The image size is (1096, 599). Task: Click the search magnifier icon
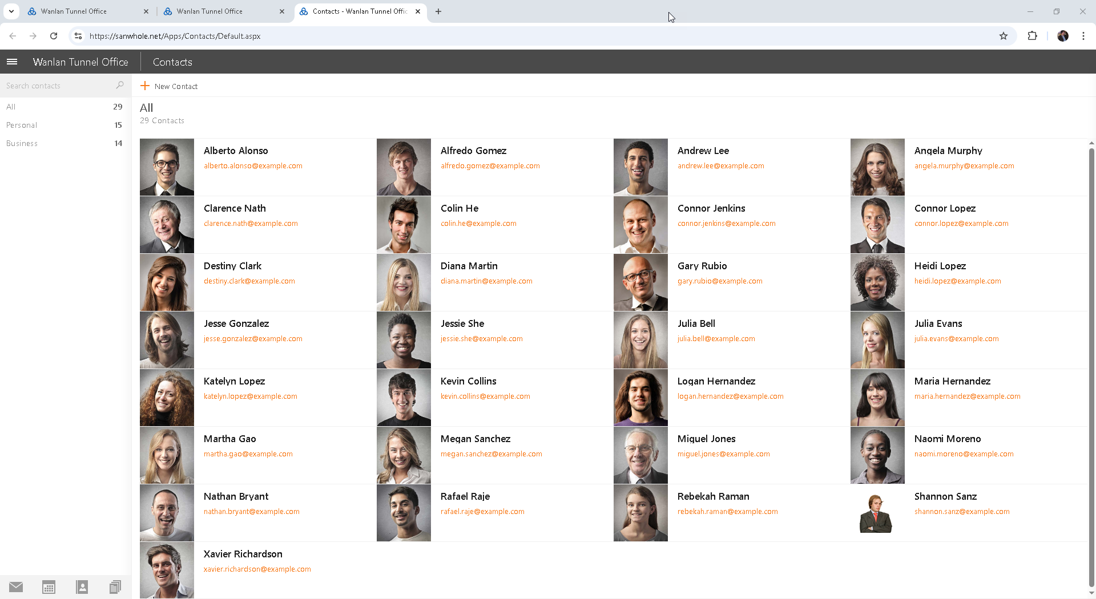pyautogui.click(x=119, y=86)
